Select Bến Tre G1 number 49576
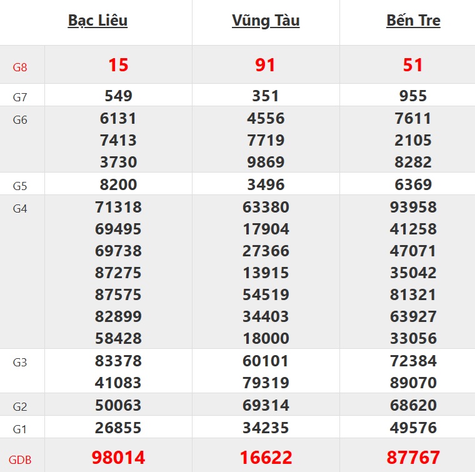This screenshot has width=475, height=472. click(x=413, y=428)
